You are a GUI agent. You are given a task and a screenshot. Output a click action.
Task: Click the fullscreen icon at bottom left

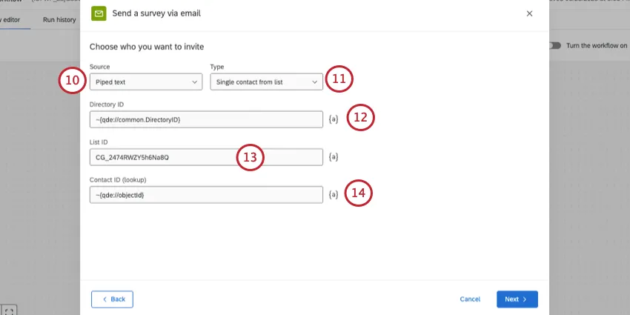point(9,310)
